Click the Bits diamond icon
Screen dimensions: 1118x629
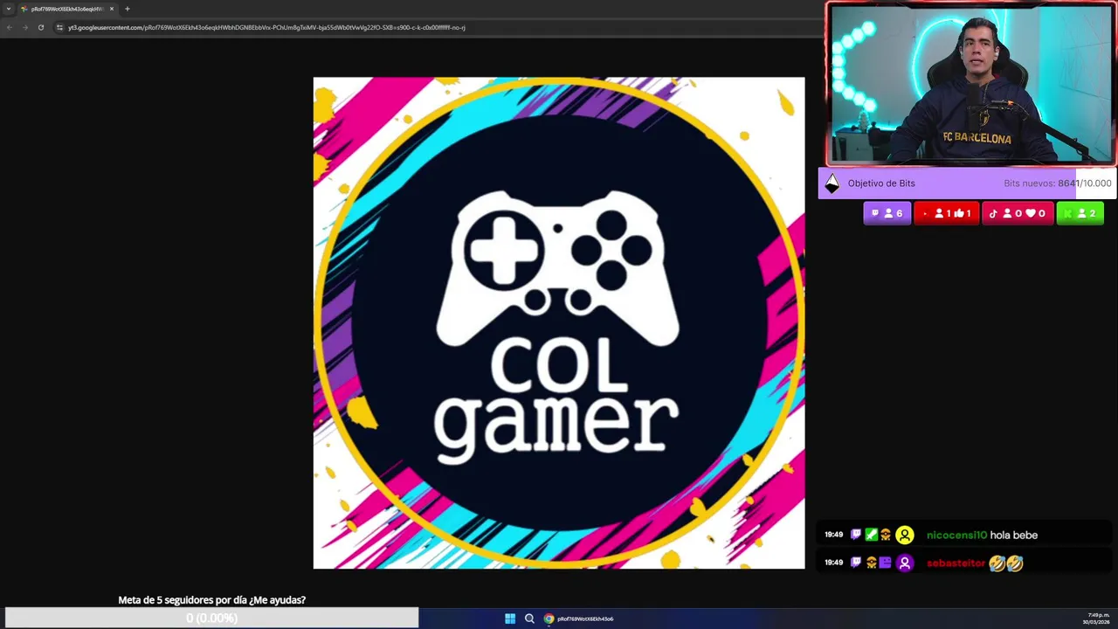pyautogui.click(x=832, y=183)
